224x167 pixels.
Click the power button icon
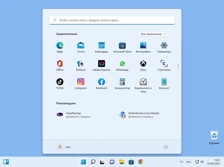point(166,147)
